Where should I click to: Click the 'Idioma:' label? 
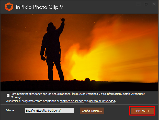pyautogui.click(x=11, y=110)
